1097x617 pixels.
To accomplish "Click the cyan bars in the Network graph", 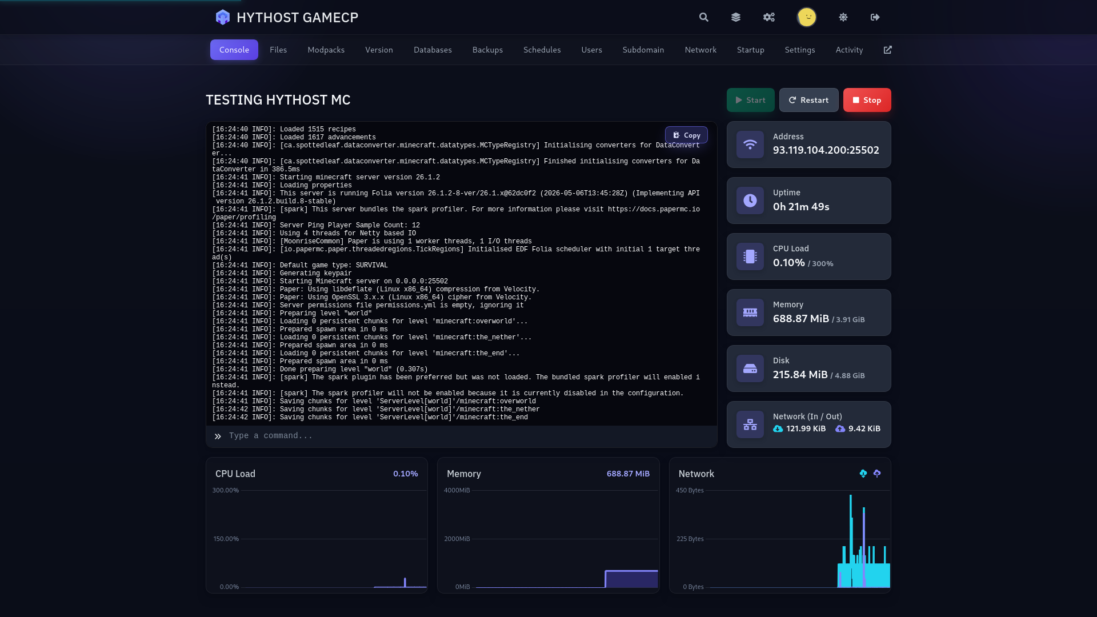I will pyautogui.click(x=864, y=575).
